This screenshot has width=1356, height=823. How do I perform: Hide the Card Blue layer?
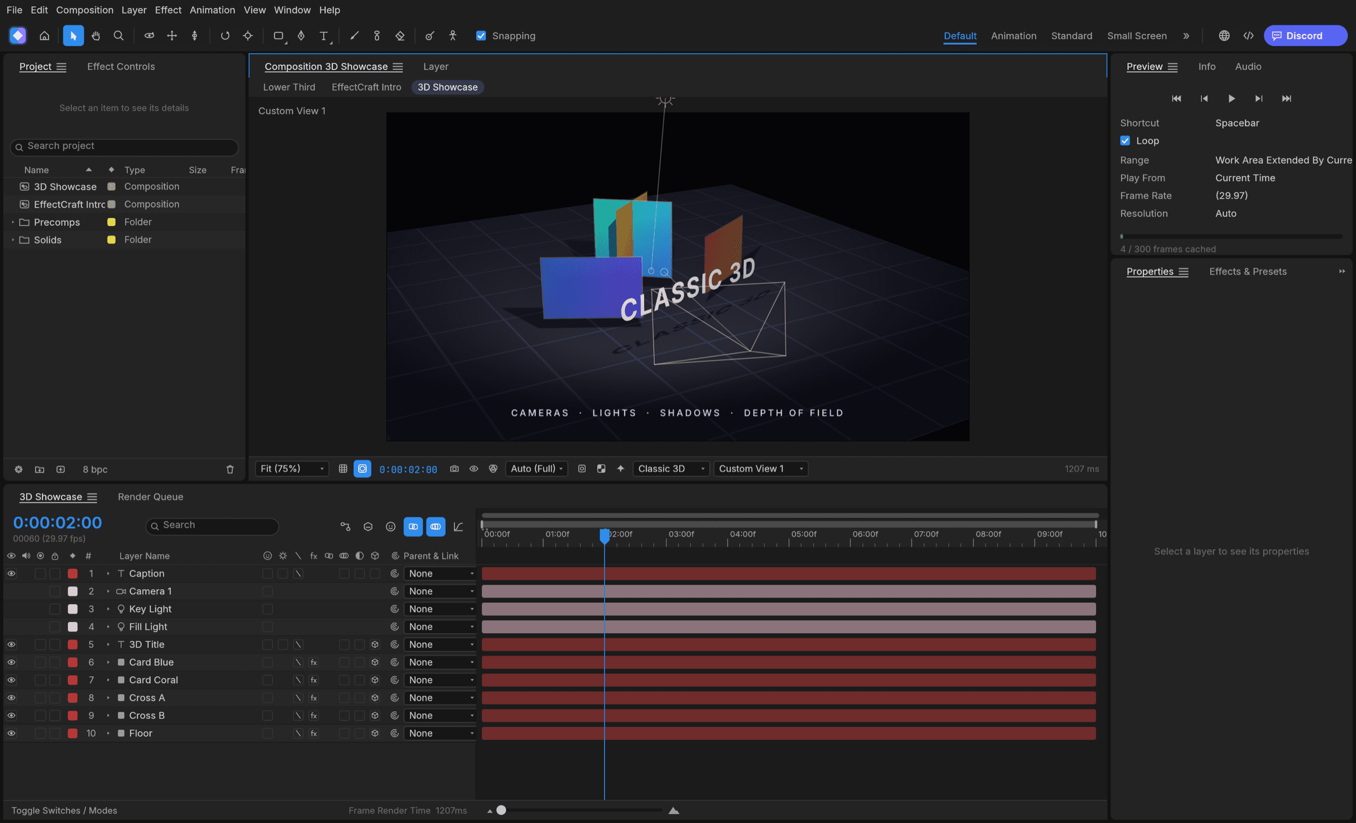(11, 662)
